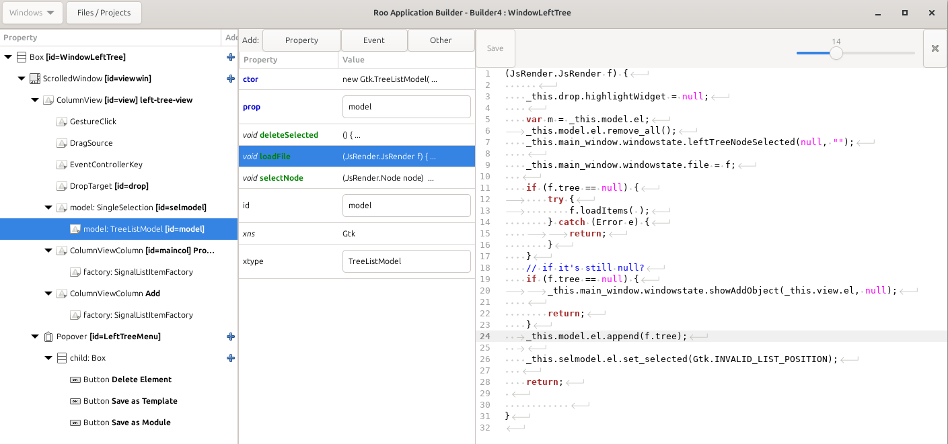Select the xns Gtk row
This screenshot has height=444, width=948.
[x=357, y=234]
